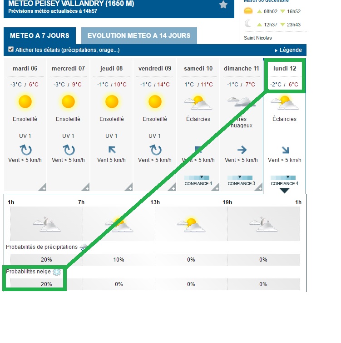This screenshot has width=341, height=343.
Task: Click the moon icon in the moonrise row
Action: pyautogui.click(x=248, y=24)
